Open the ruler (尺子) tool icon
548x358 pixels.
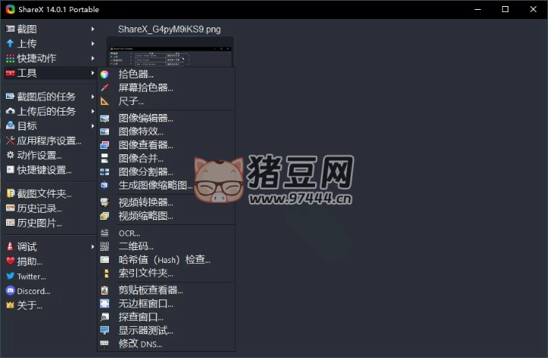click(x=104, y=101)
